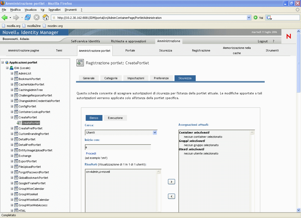Expand the CustomBrandingPortlet node
The height and width of the screenshot is (218, 301).
pyautogui.click(x=12, y=134)
